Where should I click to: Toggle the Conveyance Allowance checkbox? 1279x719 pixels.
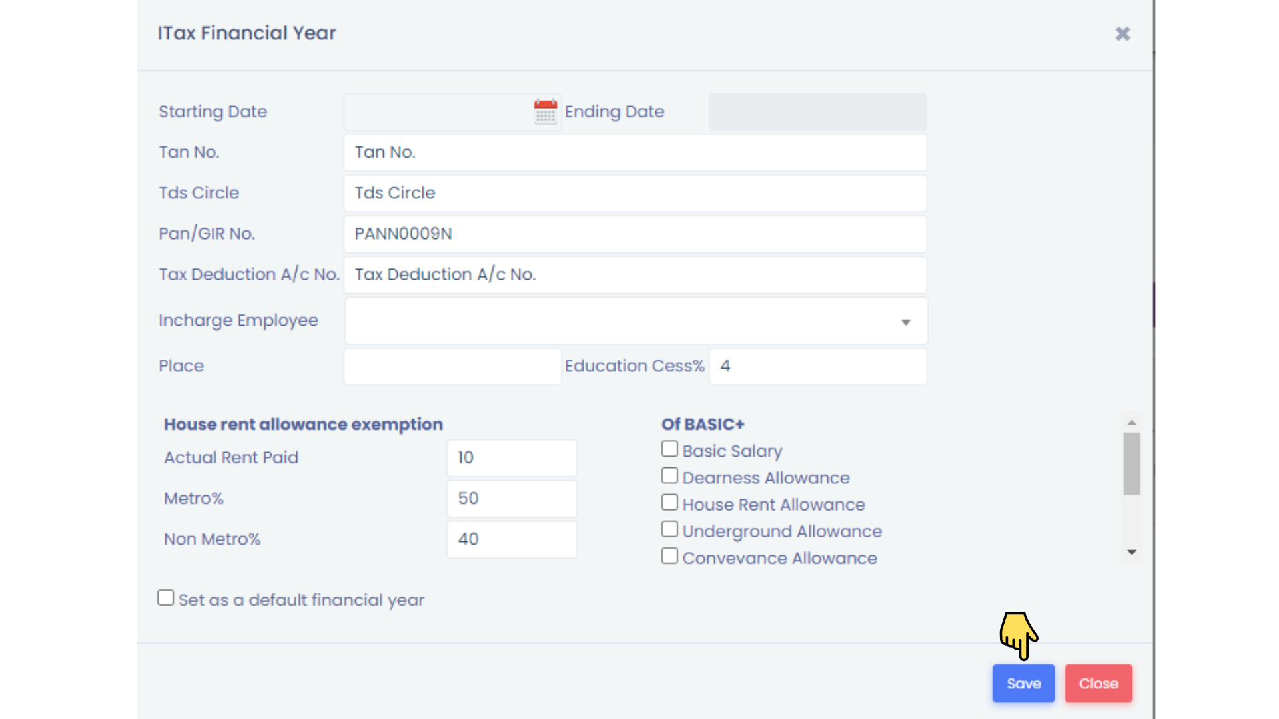669,556
